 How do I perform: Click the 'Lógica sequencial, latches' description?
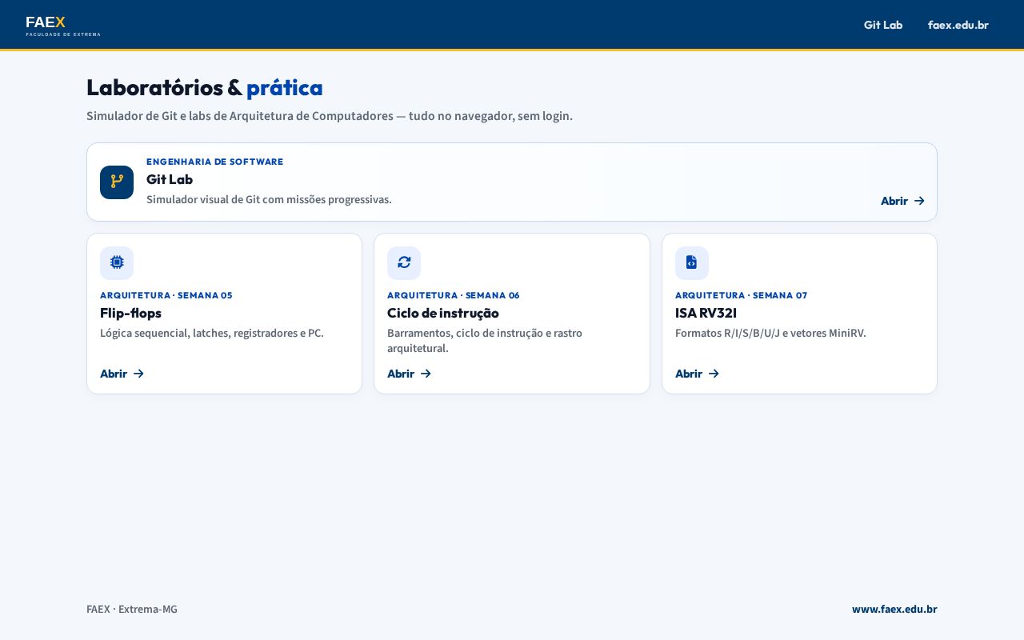(212, 333)
